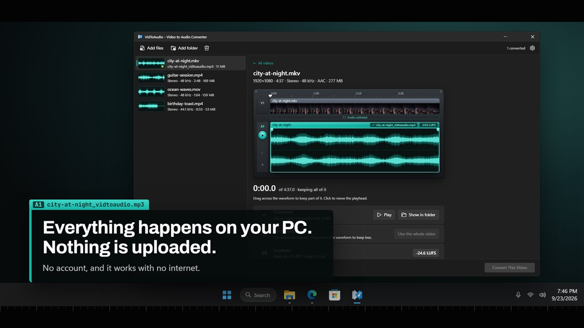Screen dimensions: 584x328
Task: Click VidToAudio app icon on taskbar
Action: 357,295
